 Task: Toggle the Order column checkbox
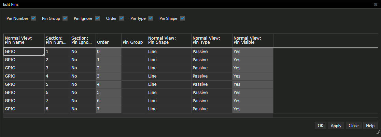pos(122,18)
